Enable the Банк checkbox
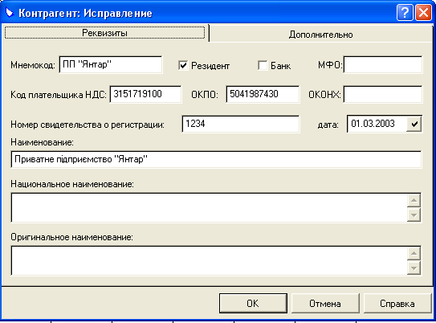Screen dimensions: 436x323 pyautogui.click(x=263, y=66)
